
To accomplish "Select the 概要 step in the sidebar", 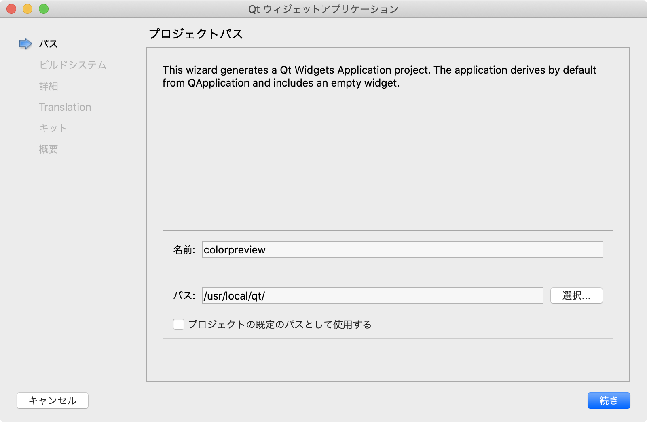I will [x=49, y=149].
